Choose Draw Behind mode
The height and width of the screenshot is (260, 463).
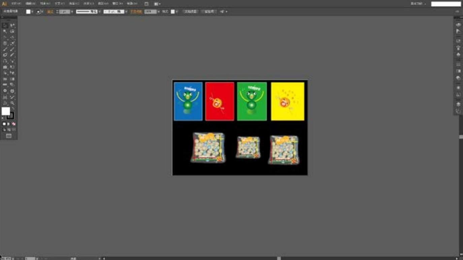click(9, 130)
